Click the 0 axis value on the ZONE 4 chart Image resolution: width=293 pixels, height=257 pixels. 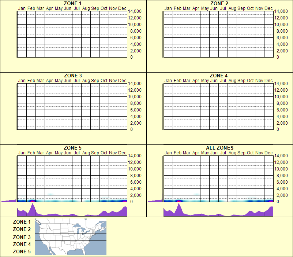coord(278,130)
